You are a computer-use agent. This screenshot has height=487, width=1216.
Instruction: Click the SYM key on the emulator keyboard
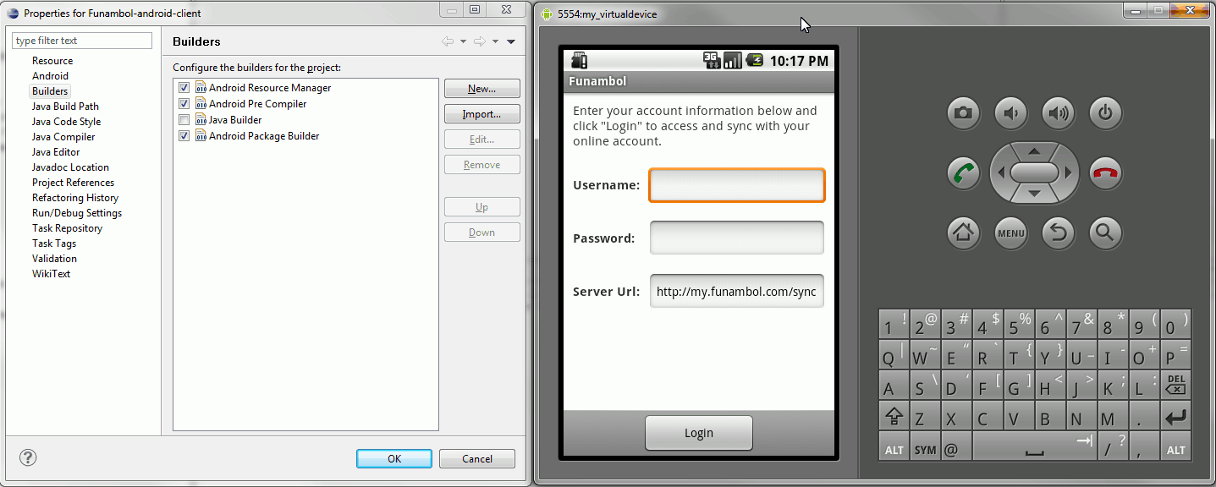(x=925, y=448)
